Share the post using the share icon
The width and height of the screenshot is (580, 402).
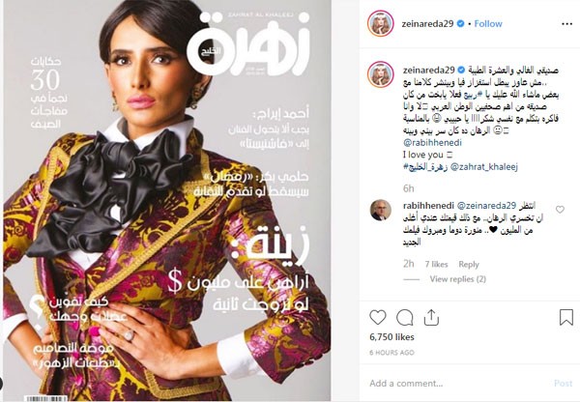pyautogui.click(x=431, y=318)
